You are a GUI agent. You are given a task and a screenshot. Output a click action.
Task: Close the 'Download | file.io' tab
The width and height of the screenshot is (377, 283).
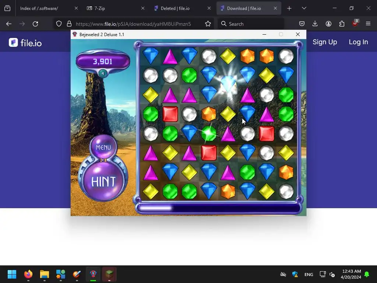[275, 8]
